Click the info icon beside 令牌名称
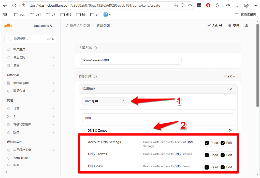This screenshot has width=260, height=178. pos(95,48)
